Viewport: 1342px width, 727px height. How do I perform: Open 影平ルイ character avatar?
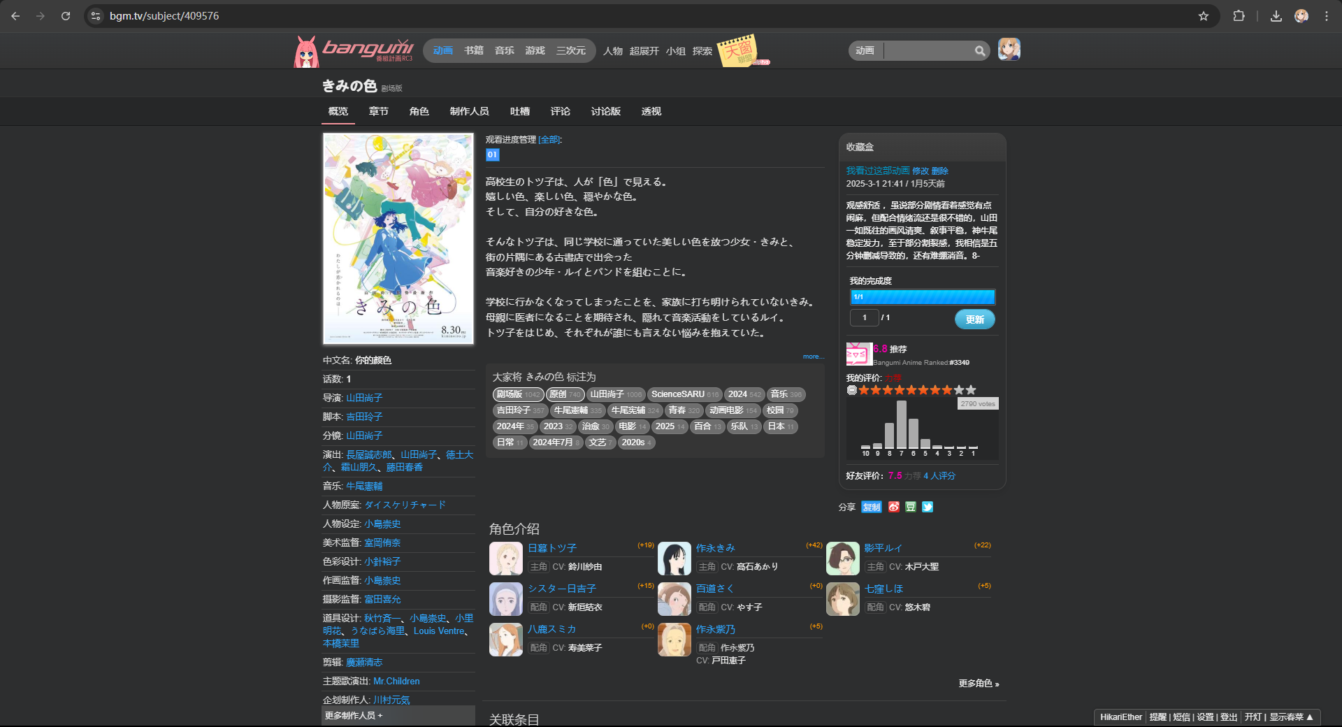pos(843,559)
